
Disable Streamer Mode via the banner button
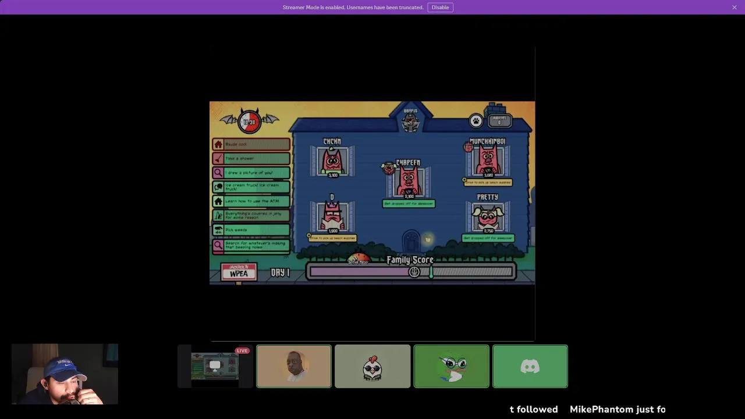440,7
